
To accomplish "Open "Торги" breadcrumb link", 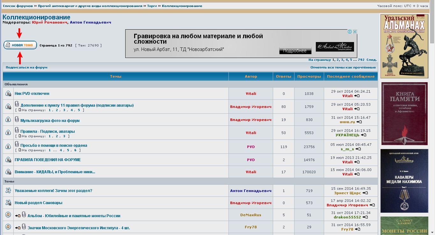I will tap(152, 6).
